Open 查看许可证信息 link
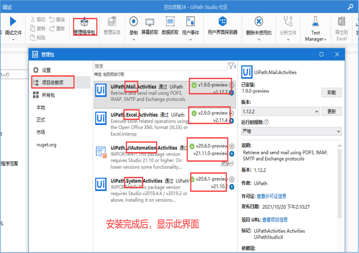This screenshot has width=359, height=253. 272,196
